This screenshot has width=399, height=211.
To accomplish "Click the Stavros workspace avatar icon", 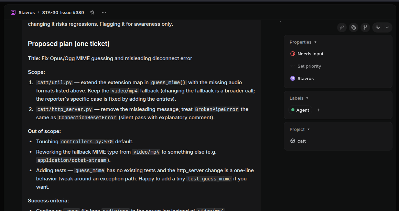I will (x=13, y=12).
